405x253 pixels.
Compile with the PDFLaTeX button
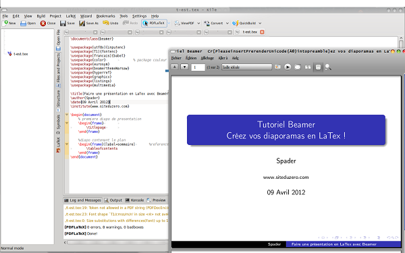coord(153,23)
